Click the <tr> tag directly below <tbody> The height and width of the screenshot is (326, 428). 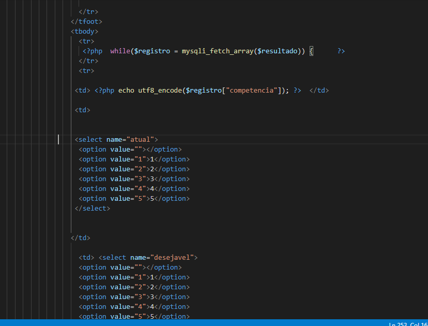(86, 41)
